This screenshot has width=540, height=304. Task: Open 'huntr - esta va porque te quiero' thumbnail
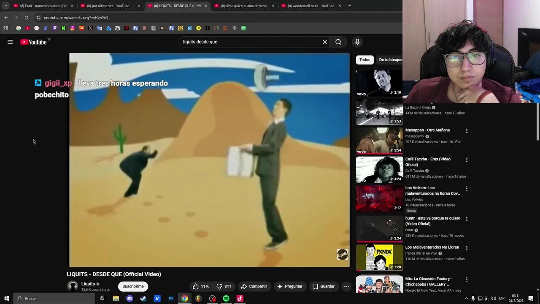[x=379, y=229]
